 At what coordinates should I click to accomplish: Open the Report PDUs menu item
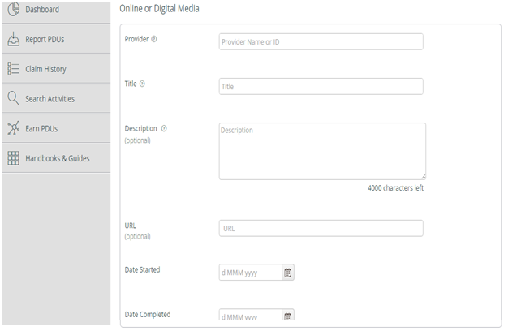[x=56, y=39]
